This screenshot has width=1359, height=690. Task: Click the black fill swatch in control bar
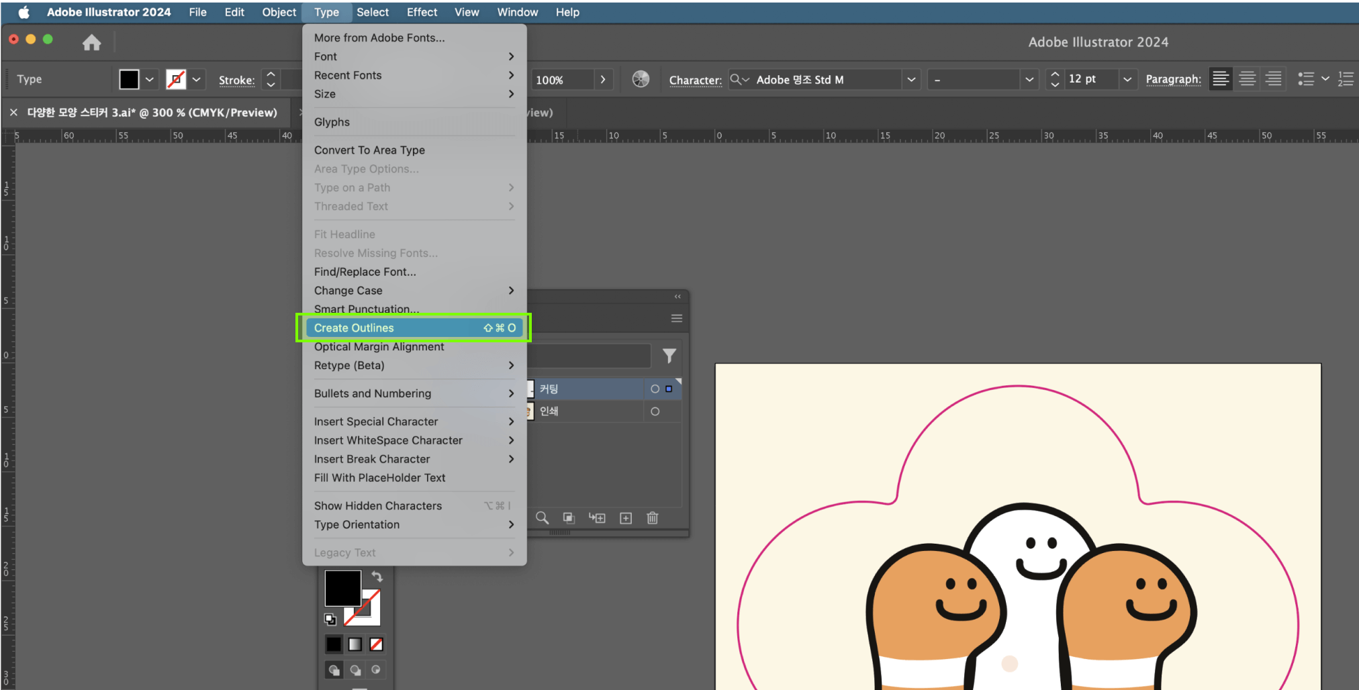click(x=129, y=79)
